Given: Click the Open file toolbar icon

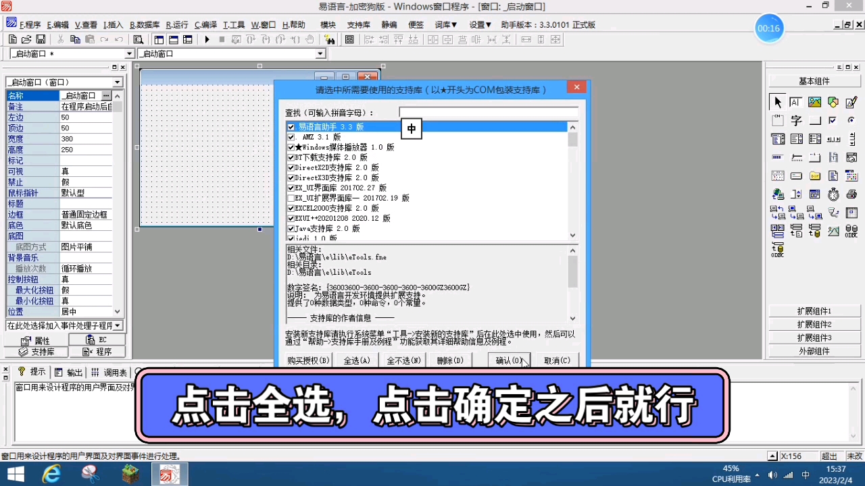Looking at the screenshot, I should (x=26, y=40).
